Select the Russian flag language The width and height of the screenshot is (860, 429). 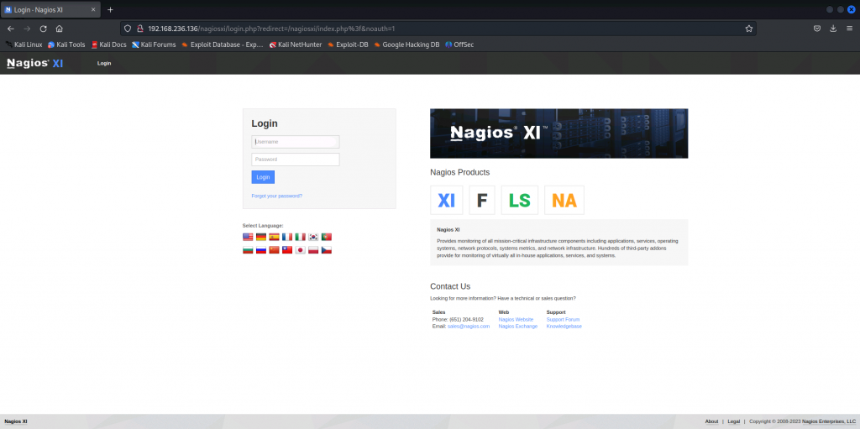[x=261, y=250]
